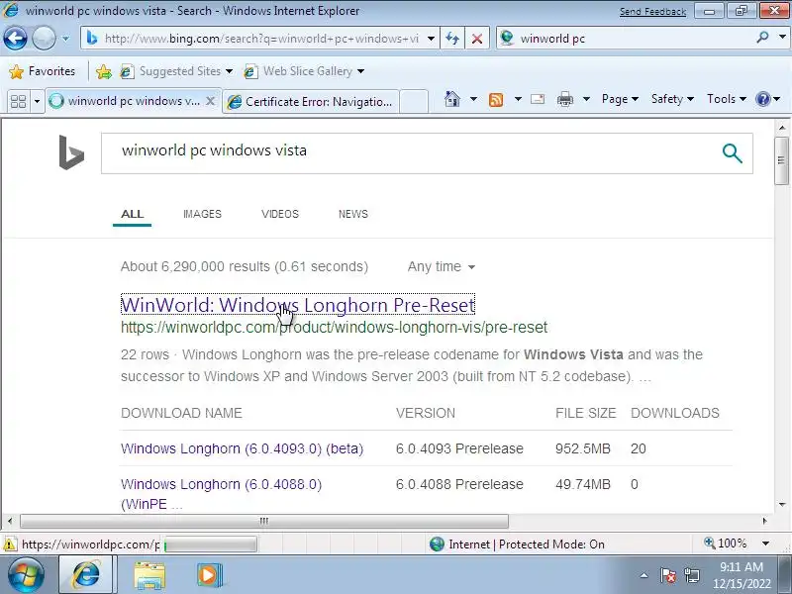Click the Home icon in command bar

[x=452, y=99]
